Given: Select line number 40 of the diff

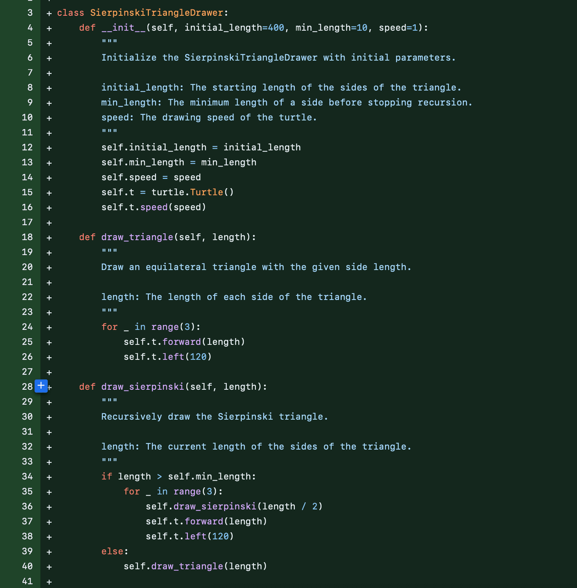Looking at the screenshot, I should pyautogui.click(x=27, y=566).
